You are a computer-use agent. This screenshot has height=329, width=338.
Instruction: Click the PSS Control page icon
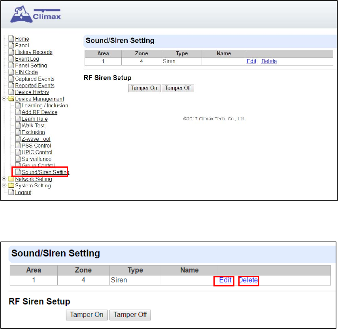(x=18, y=145)
